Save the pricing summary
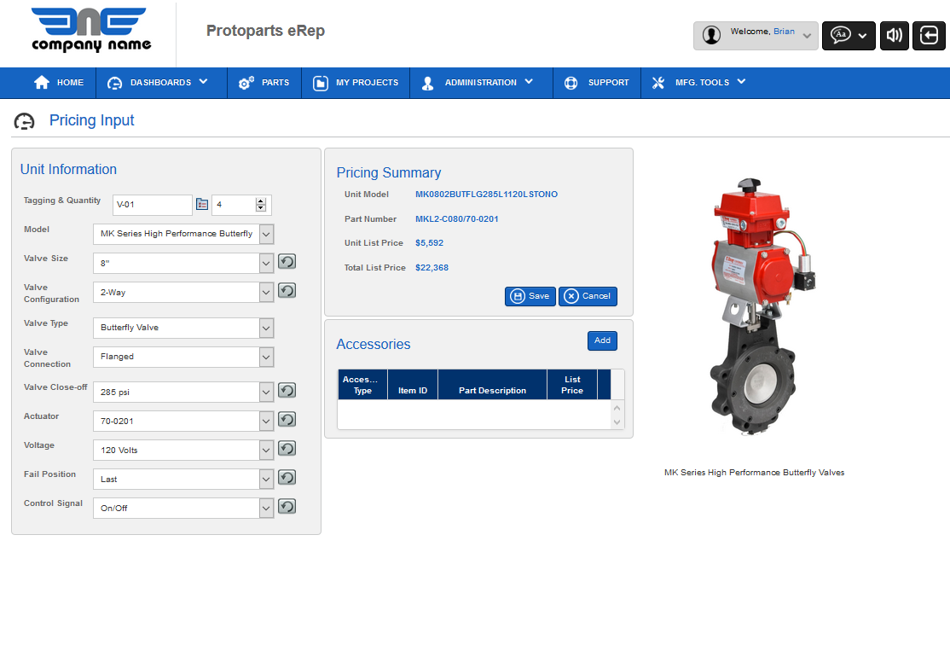The height and width of the screenshot is (663, 950). (530, 296)
